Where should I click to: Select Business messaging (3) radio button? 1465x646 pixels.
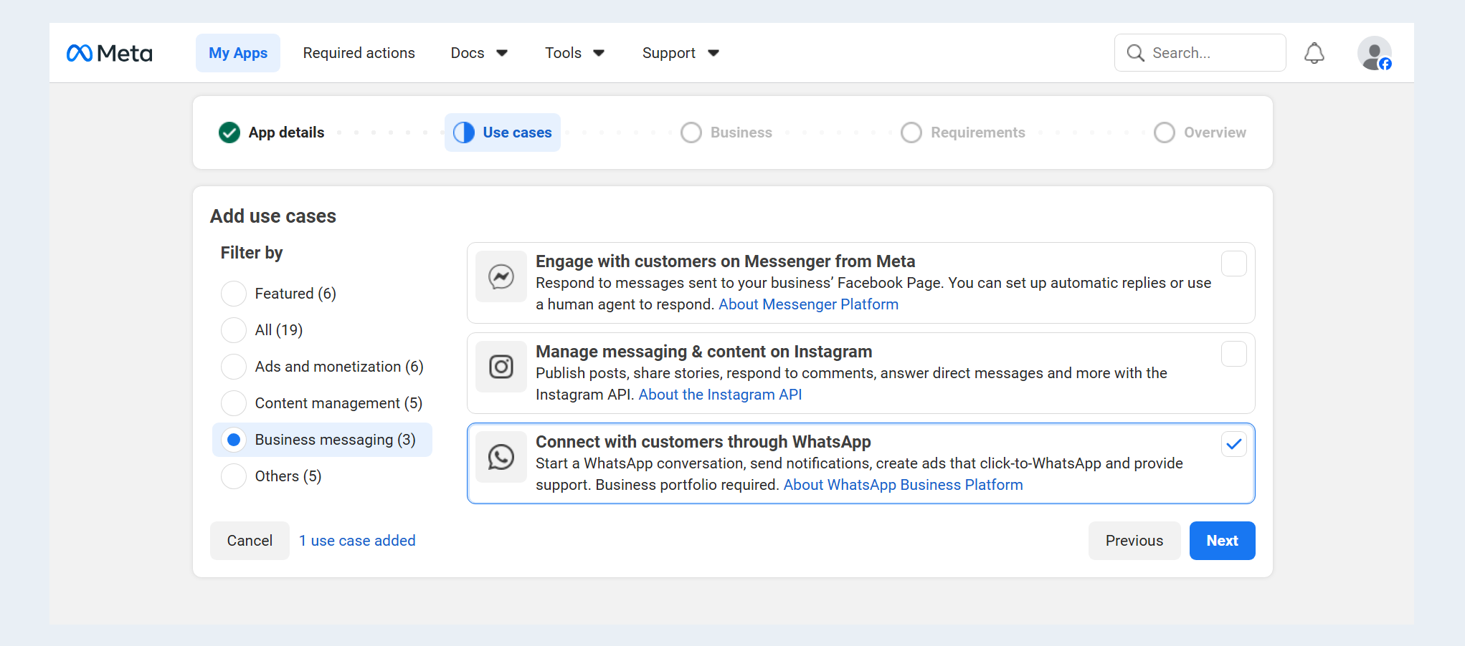point(234,440)
